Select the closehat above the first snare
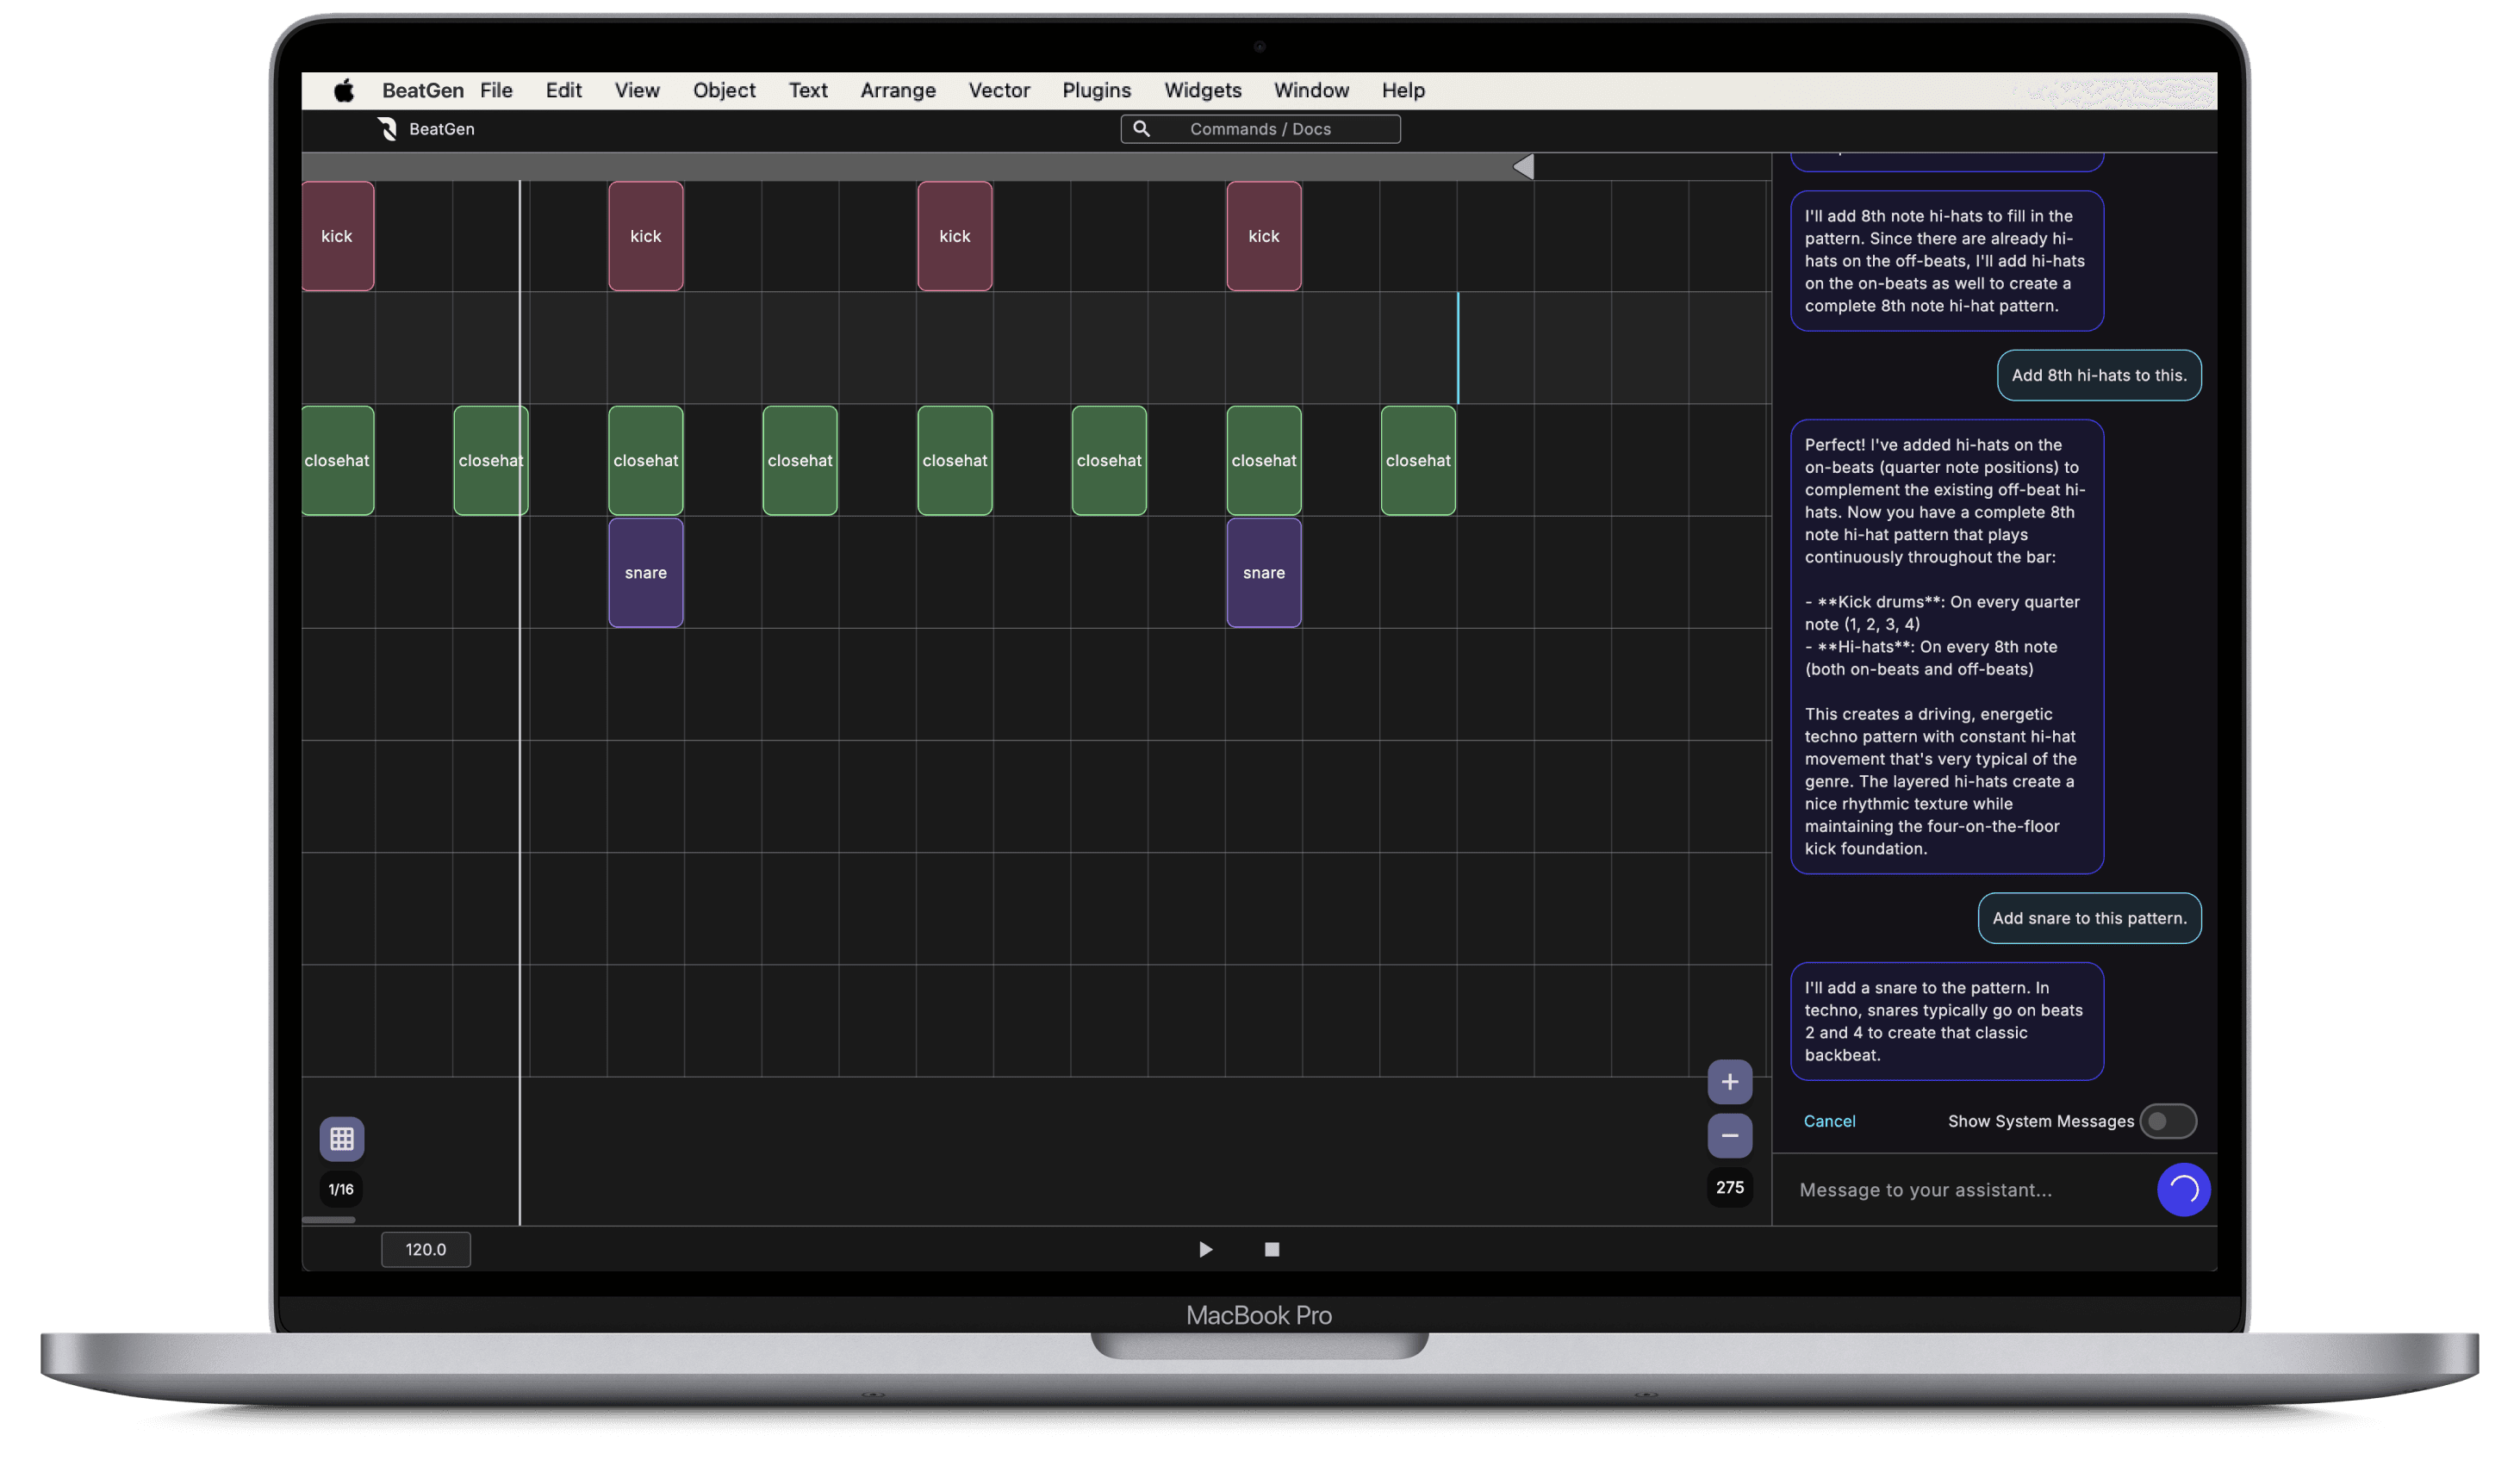 tap(646, 460)
